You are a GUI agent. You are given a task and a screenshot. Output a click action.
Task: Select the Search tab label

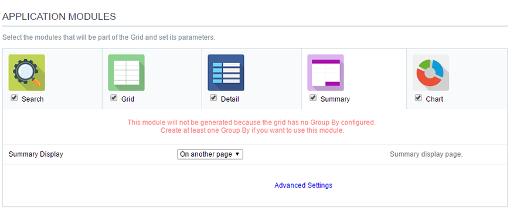point(32,99)
